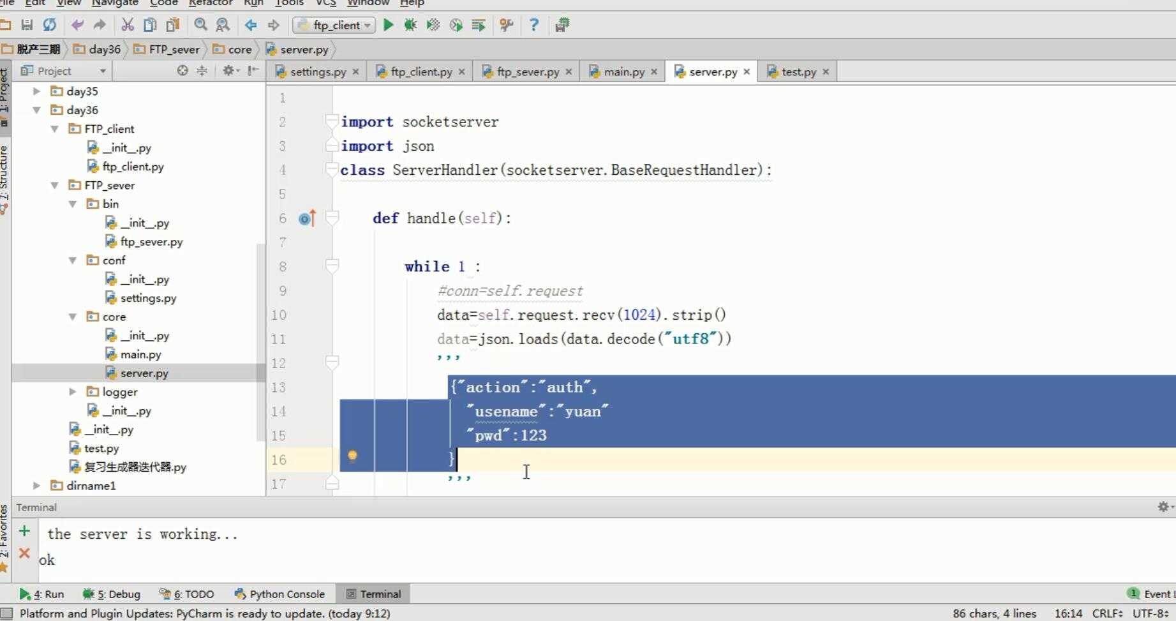Switch to the main.py editor tab
The image size is (1176, 621).
click(623, 71)
